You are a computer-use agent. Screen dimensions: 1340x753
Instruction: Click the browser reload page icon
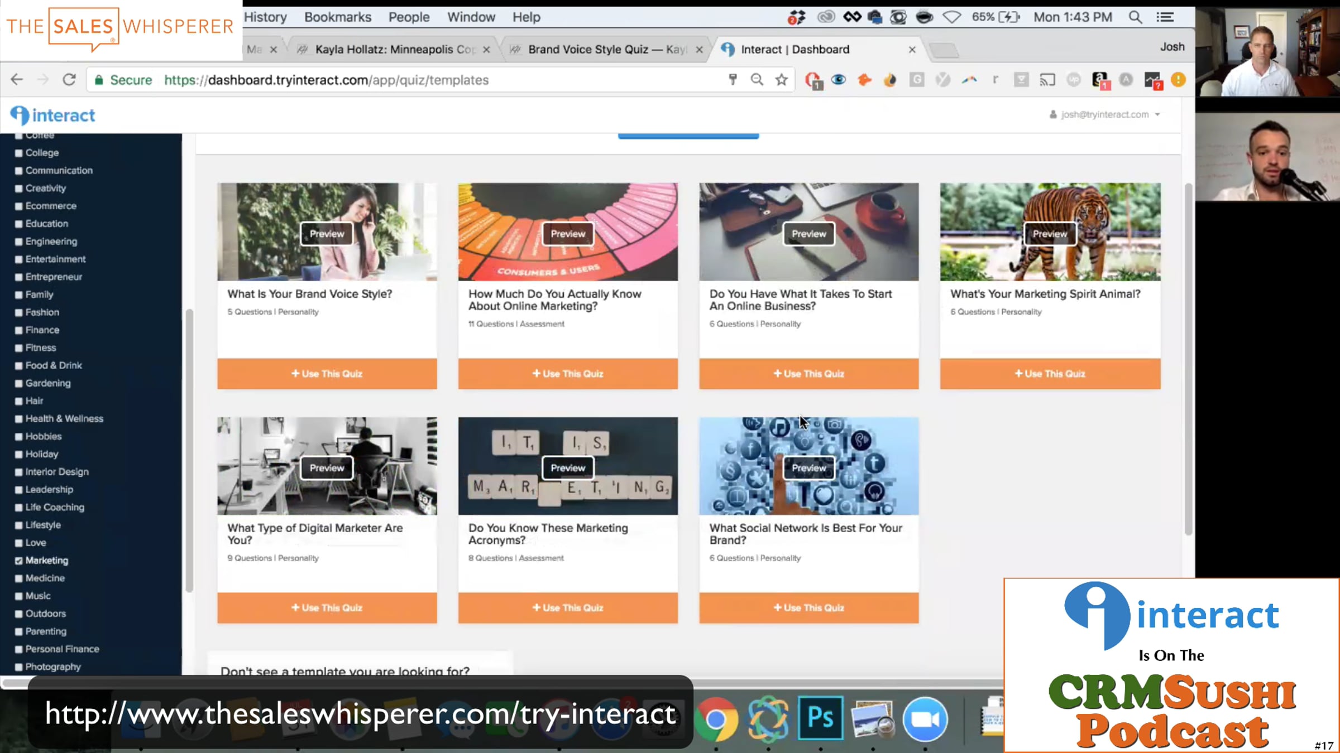[69, 80]
